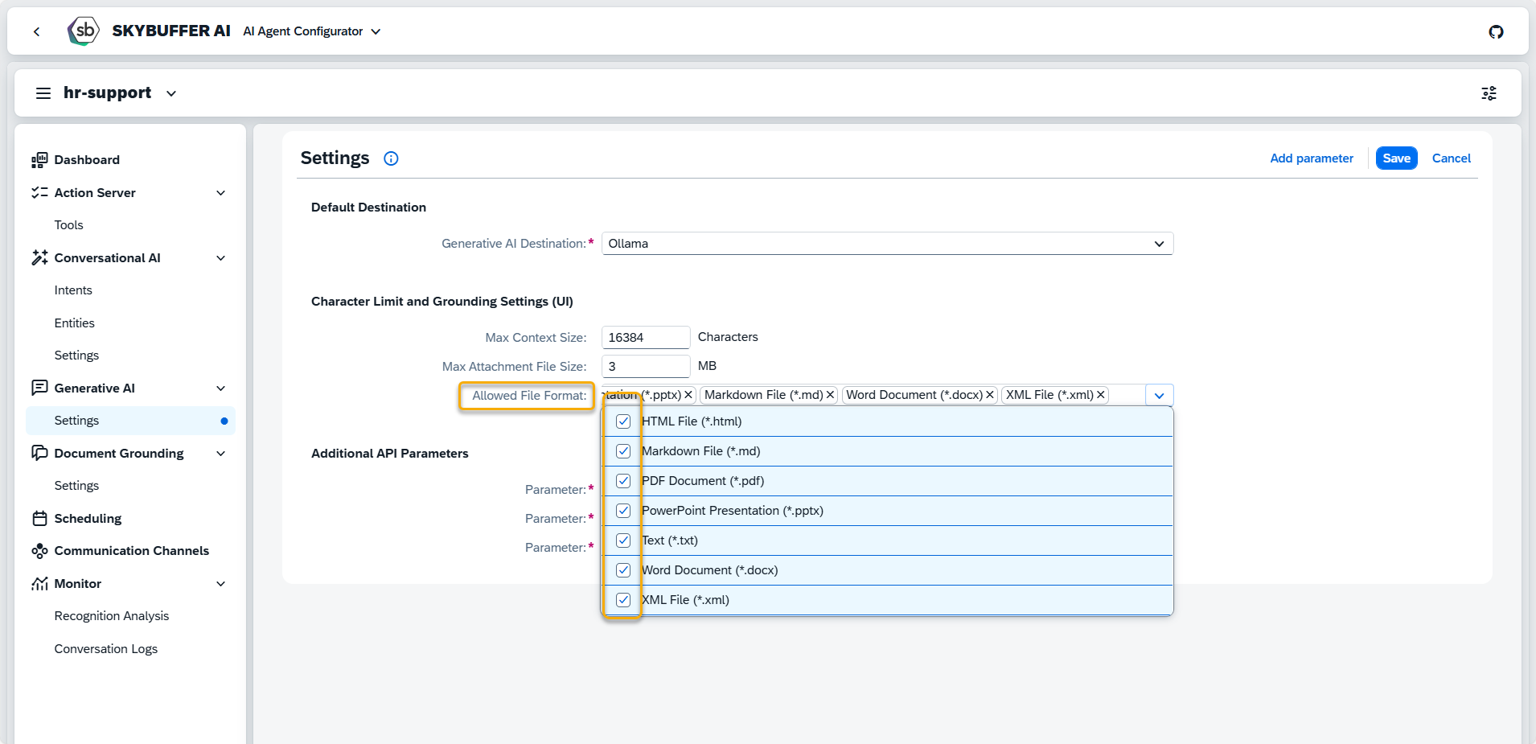The height and width of the screenshot is (744, 1536).
Task: Open Dashboard in the sidebar
Action: (x=87, y=160)
